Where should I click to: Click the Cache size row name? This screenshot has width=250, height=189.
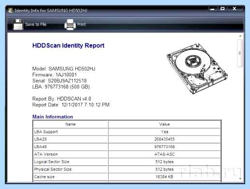click(x=44, y=177)
